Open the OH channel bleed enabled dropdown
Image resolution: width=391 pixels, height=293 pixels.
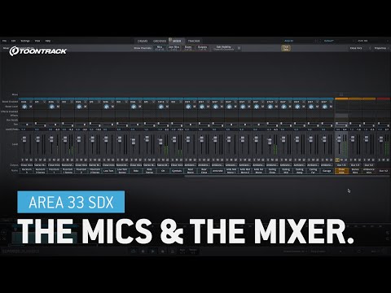(x=163, y=102)
